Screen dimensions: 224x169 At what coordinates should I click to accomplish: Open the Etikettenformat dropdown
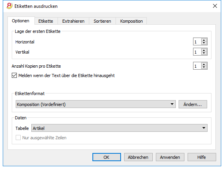point(96,104)
